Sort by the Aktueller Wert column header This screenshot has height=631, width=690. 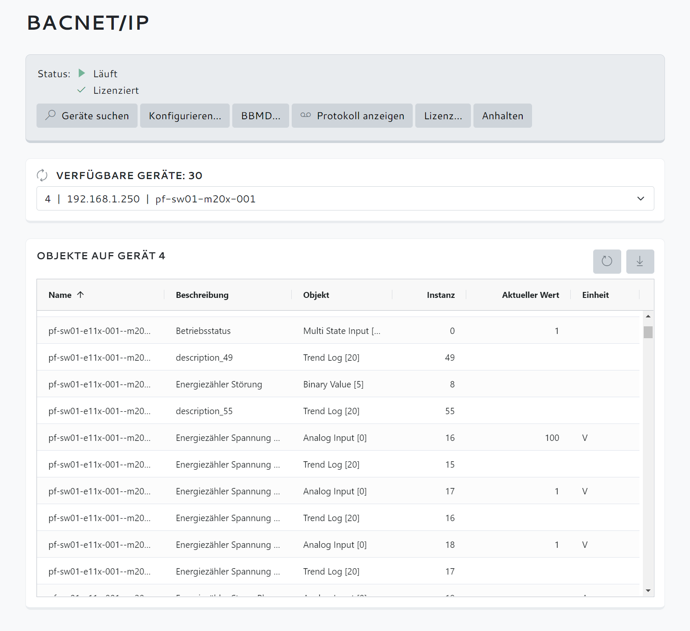point(530,295)
